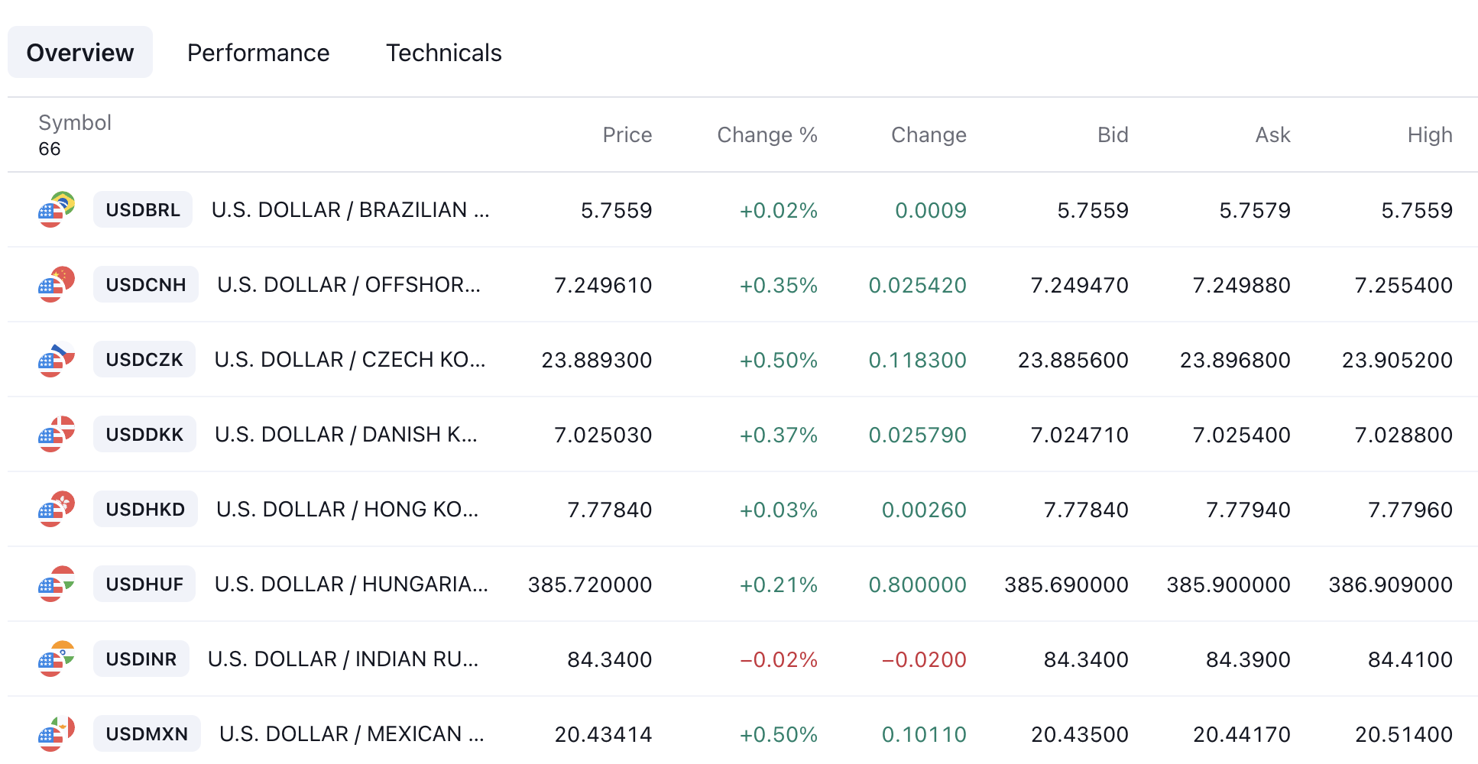Click USDBRL ask value 5.7579
The height and width of the screenshot is (764, 1478).
(x=1255, y=210)
